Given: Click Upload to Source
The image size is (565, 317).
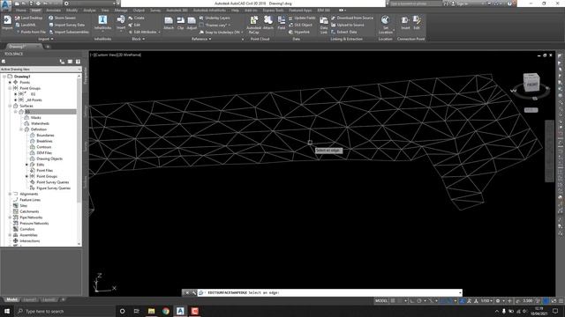Looking at the screenshot, I should click(x=347, y=25).
